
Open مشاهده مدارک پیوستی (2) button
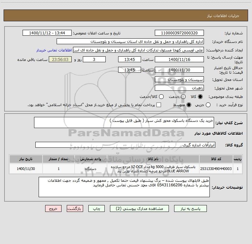coord(139,209)
